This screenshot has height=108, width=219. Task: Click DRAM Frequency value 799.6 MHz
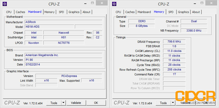pos(174,42)
